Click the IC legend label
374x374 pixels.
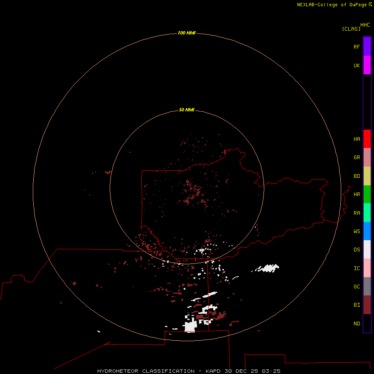coord(357,268)
